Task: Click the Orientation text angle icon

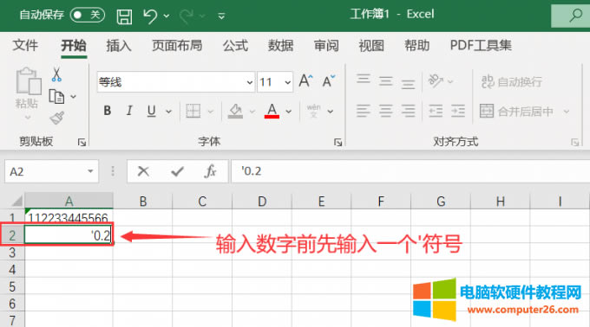Action: [436, 80]
